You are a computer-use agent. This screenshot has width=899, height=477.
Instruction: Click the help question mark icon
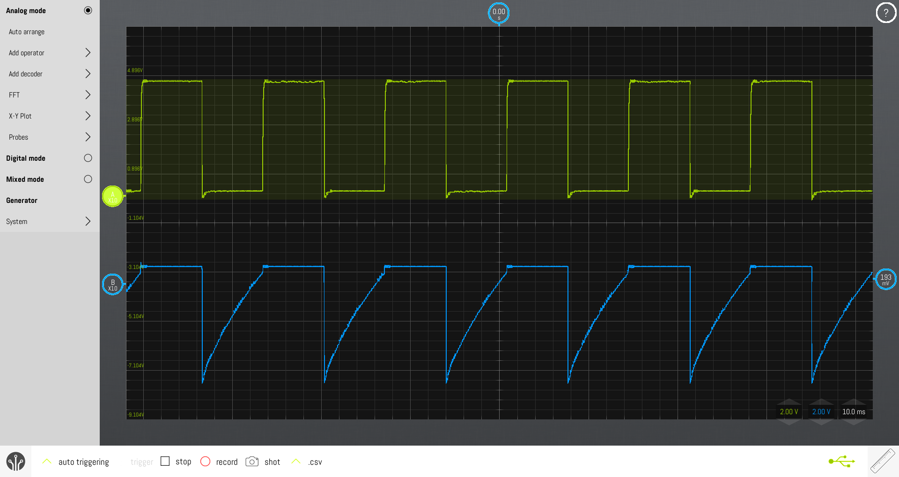885,13
